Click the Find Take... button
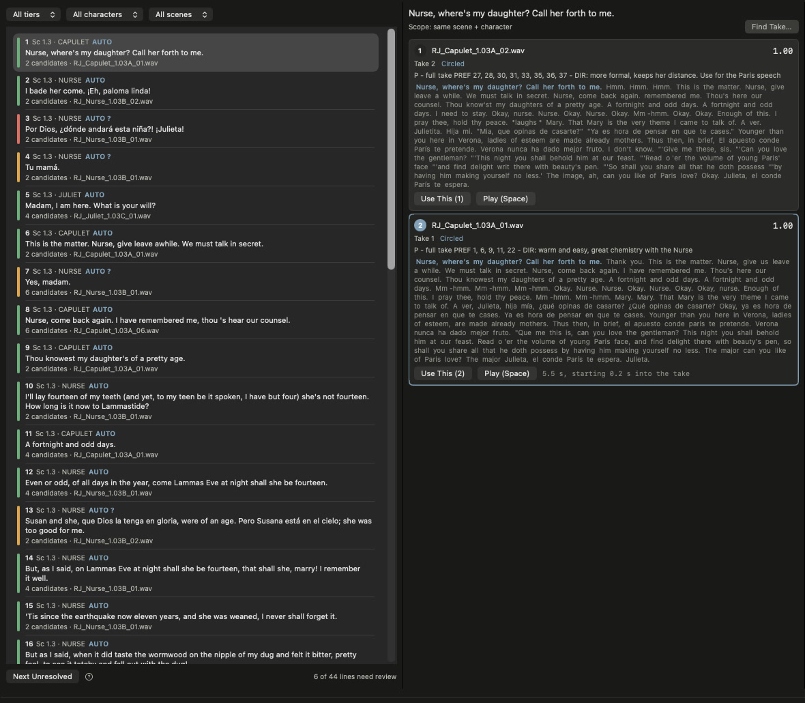 [x=771, y=27]
